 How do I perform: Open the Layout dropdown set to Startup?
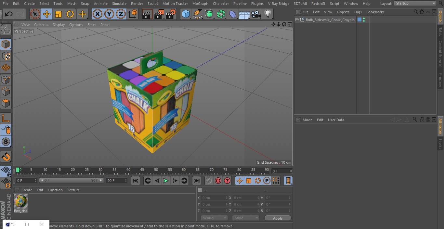click(x=415, y=3)
